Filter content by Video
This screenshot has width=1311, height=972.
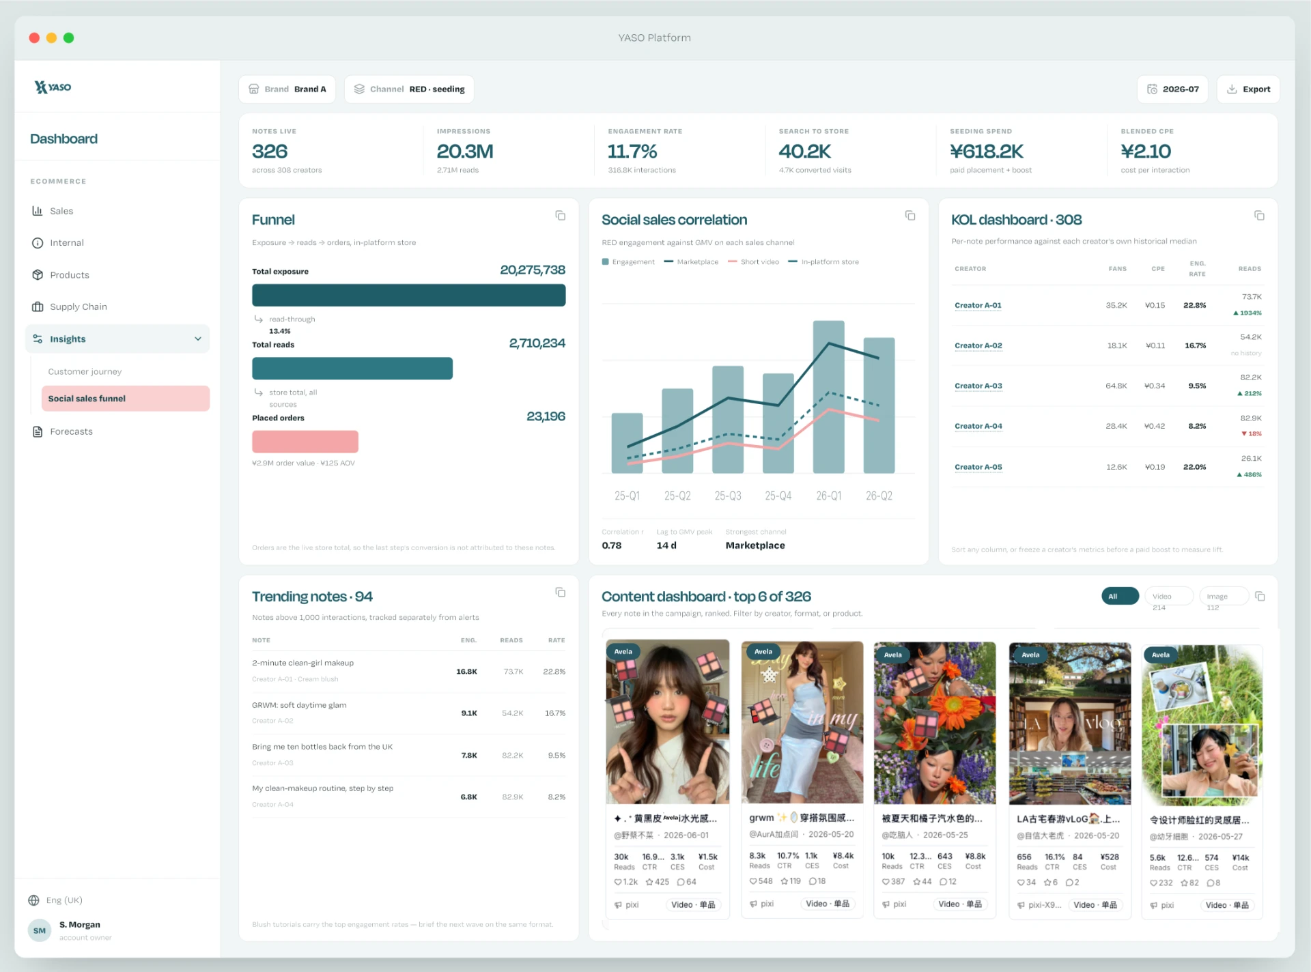point(1168,597)
